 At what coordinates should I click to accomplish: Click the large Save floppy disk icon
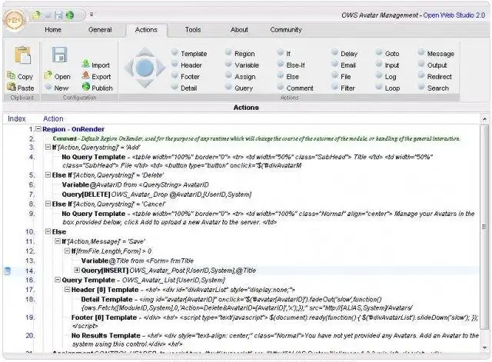[x=60, y=55]
